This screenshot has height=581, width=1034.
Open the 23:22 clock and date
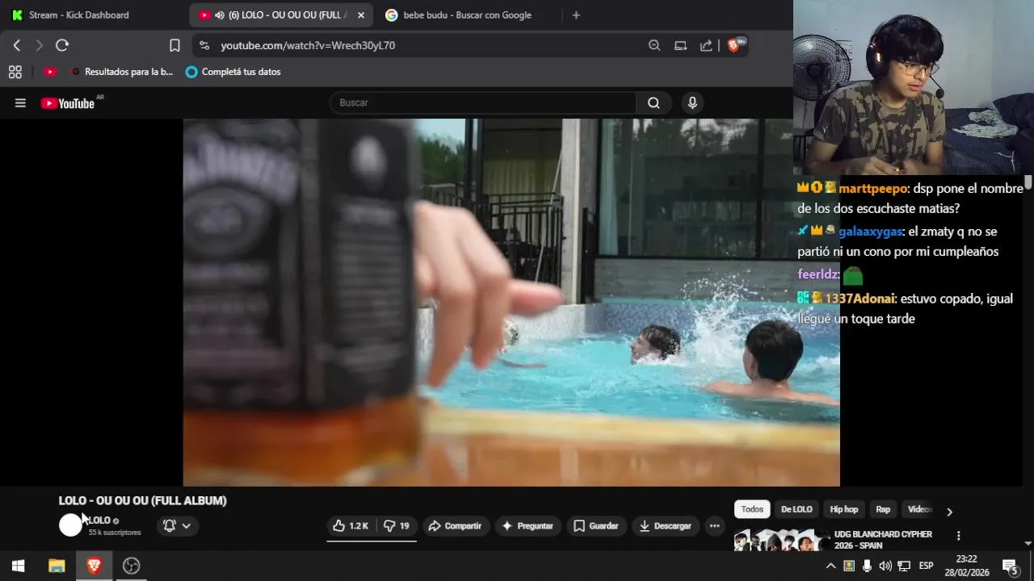pyautogui.click(x=966, y=566)
